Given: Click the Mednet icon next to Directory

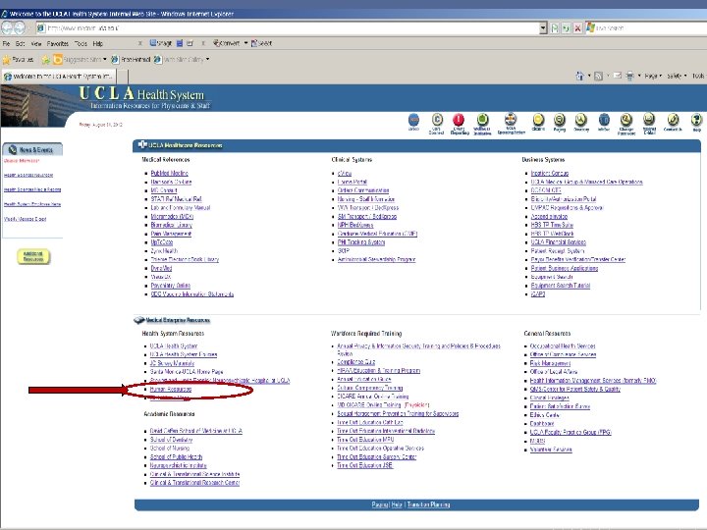Looking at the screenshot, I should pyautogui.click(x=604, y=120).
